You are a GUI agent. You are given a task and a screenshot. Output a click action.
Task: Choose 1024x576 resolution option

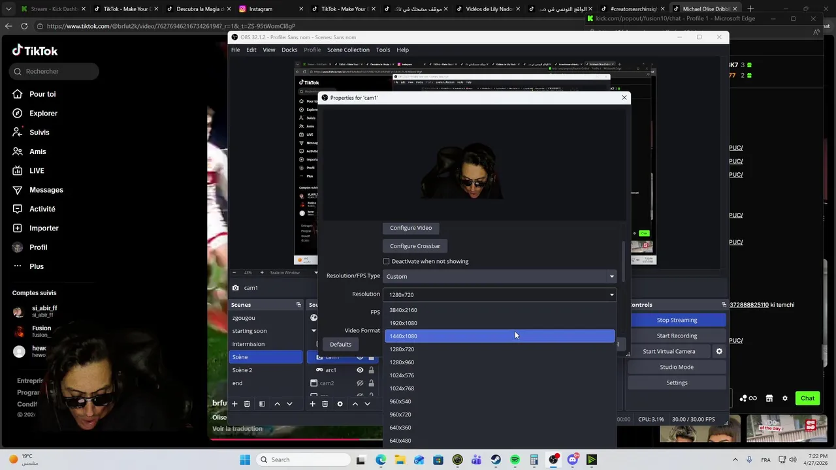point(500,375)
